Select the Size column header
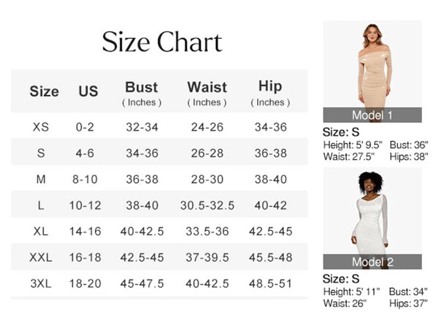The width and height of the screenshot is (438, 325). 44,91
